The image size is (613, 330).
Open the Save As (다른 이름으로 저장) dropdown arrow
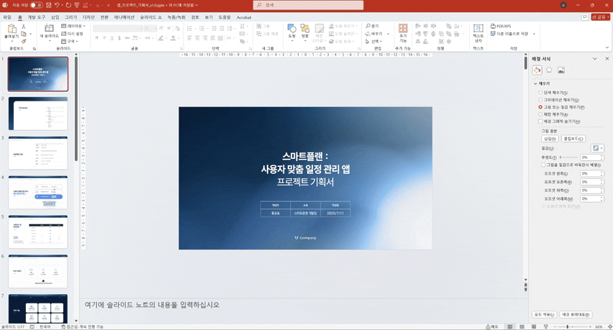[534, 34]
